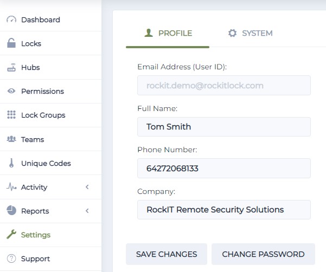This screenshot has height=272, width=326.
Task: Open Lock Groups grid icon
Action: click(x=11, y=115)
